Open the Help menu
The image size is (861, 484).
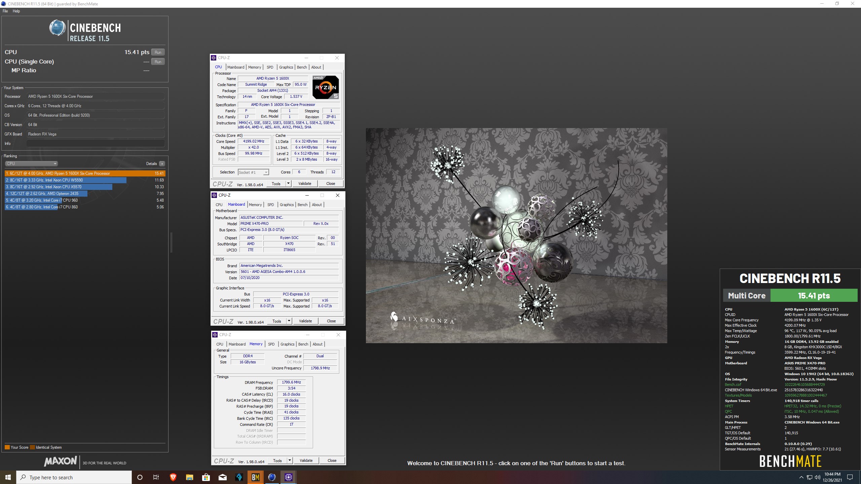[16, 11]
